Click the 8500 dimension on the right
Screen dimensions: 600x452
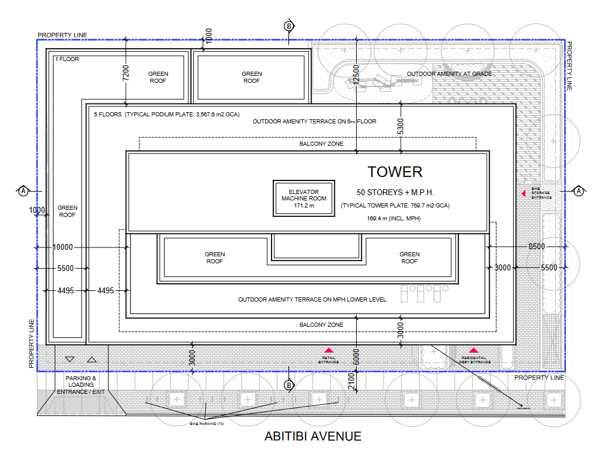[x=535, y=247]
